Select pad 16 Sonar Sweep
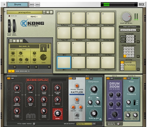The image size is (147, 127). (x=108, y=18)
